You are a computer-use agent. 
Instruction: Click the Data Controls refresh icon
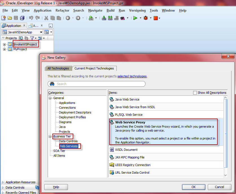click(37, 188)
